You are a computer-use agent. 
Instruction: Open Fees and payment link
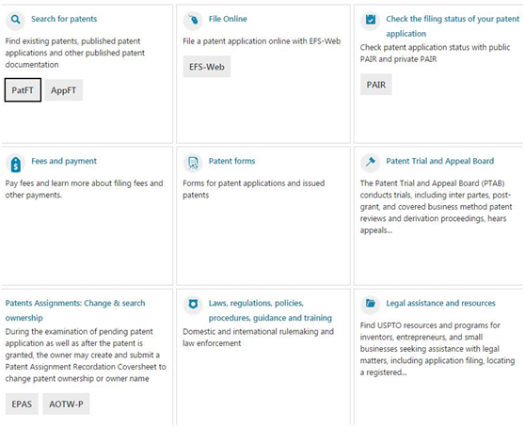pos(64,161)
